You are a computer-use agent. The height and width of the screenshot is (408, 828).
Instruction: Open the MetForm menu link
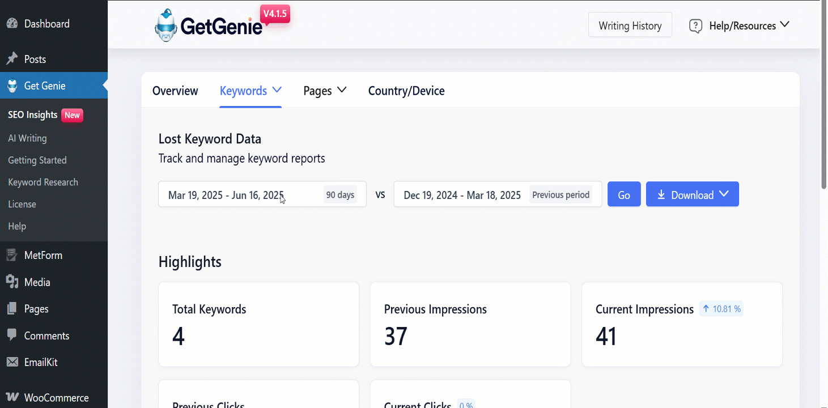(43, 255)
